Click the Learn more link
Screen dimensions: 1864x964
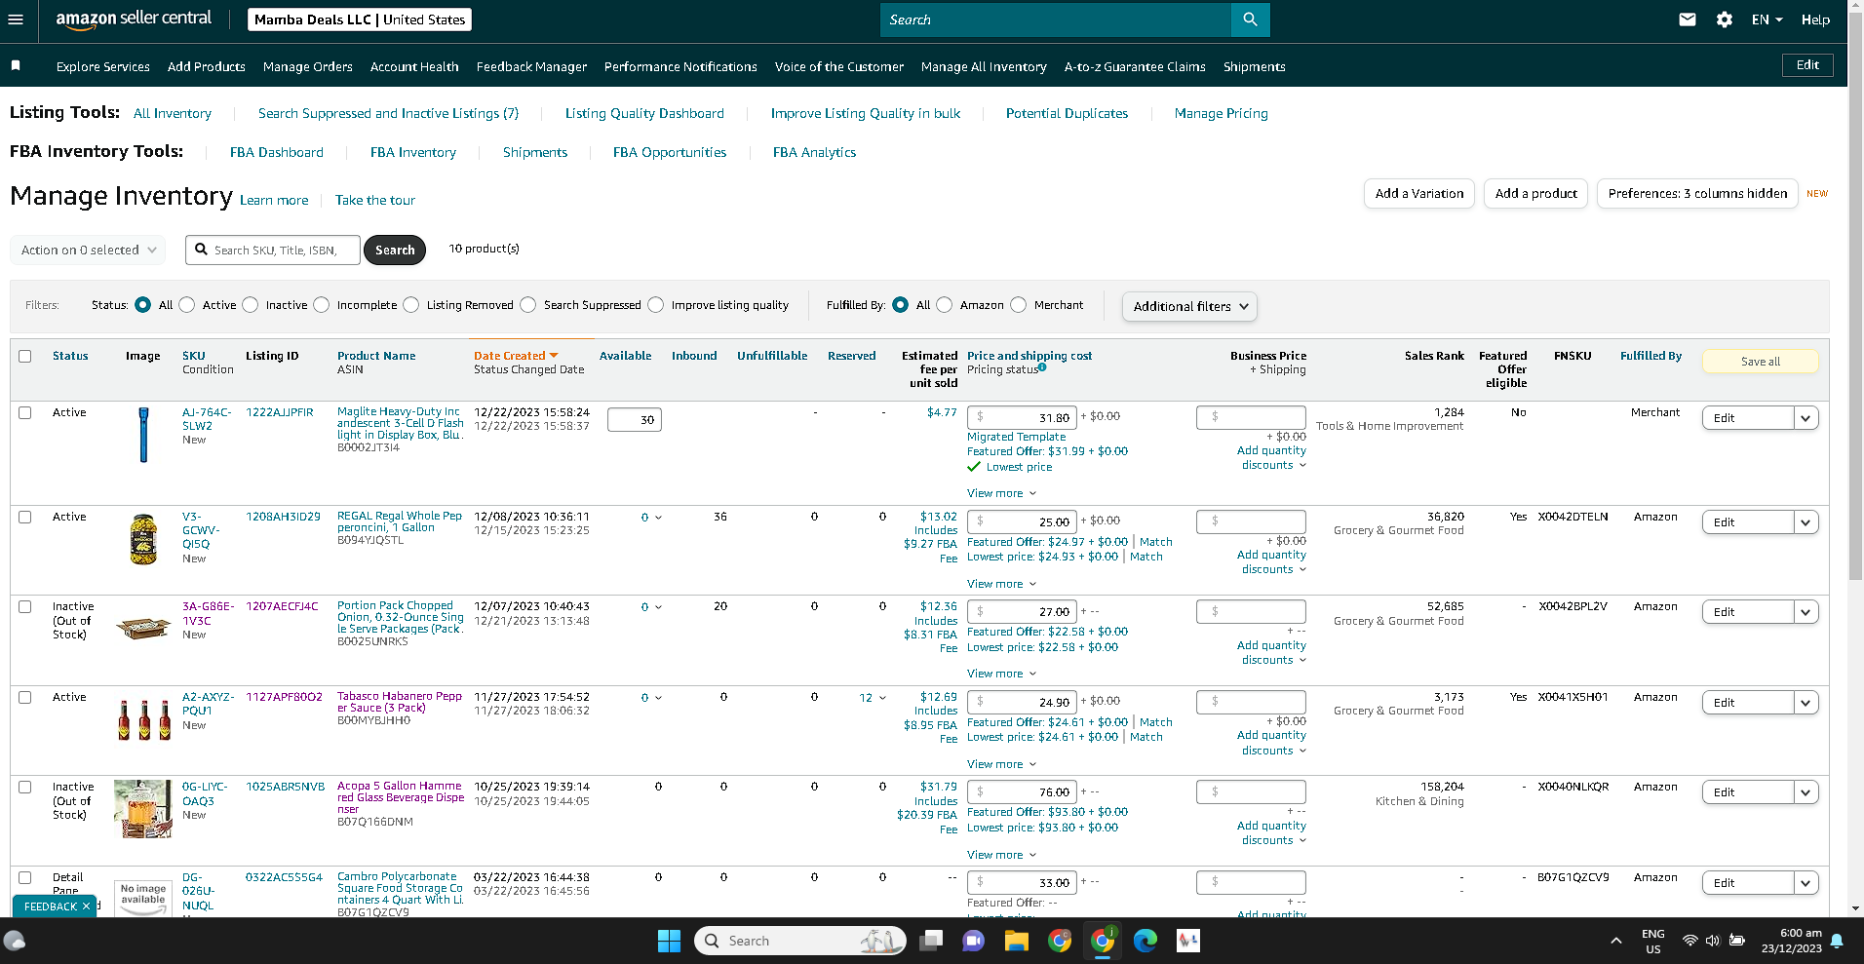coord(274,200)
